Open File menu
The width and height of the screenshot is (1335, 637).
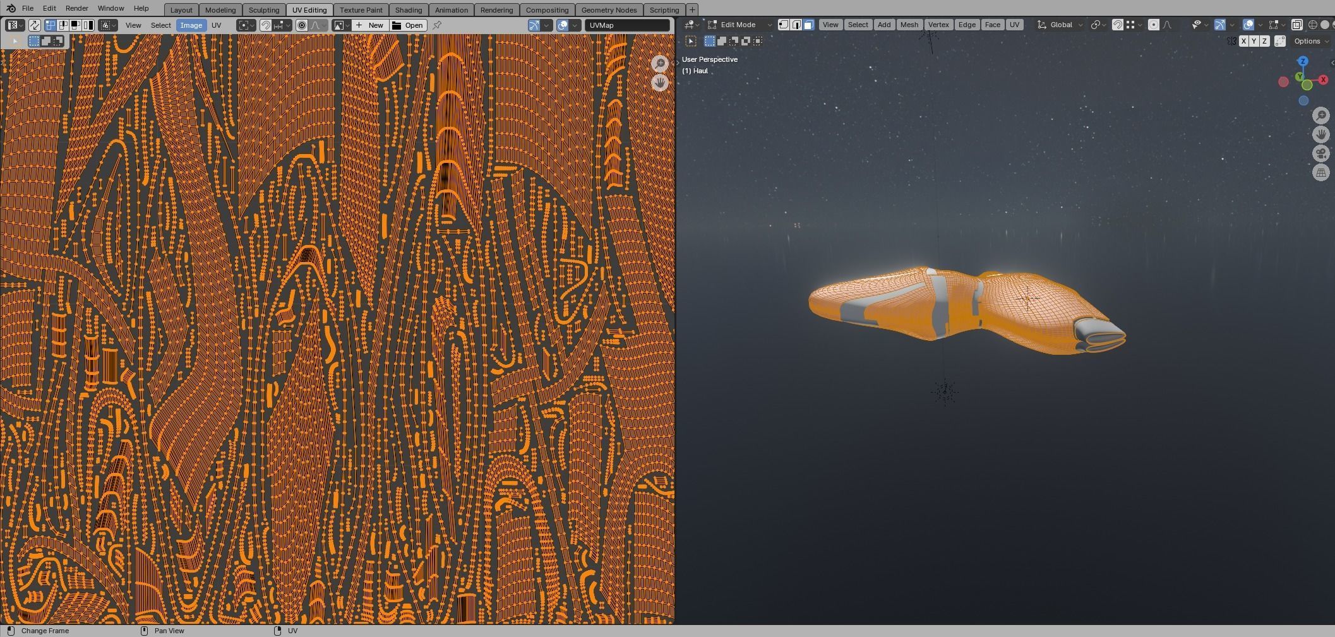point(28,8)
